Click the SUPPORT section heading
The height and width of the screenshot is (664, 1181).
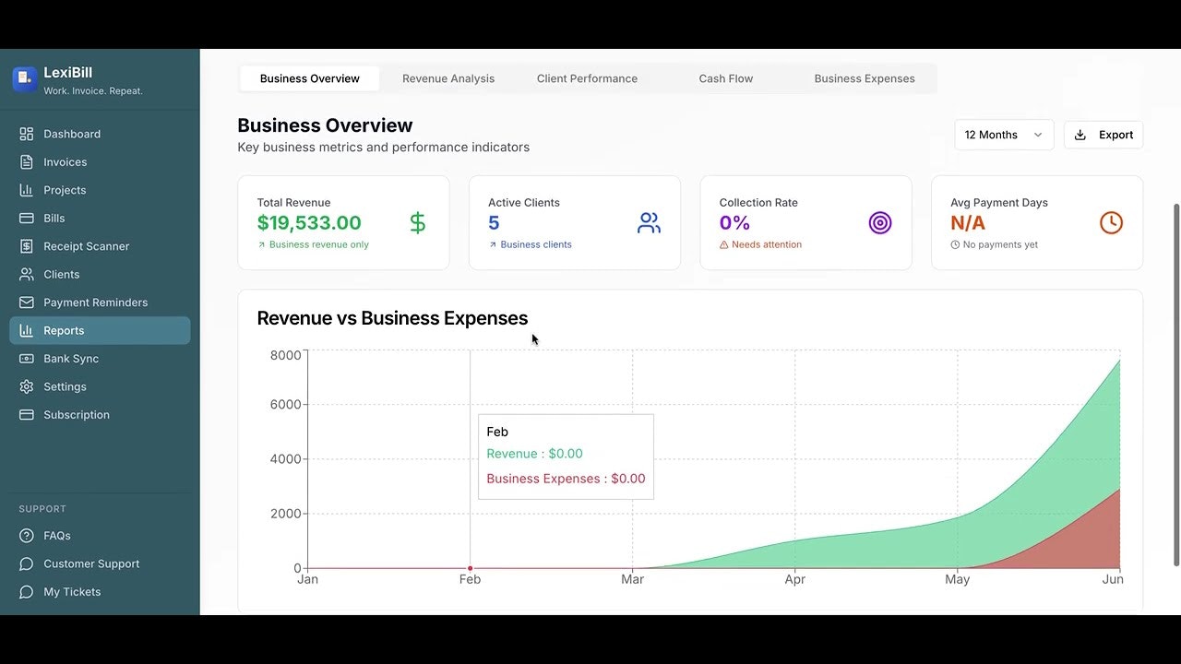tap(42, 509)
